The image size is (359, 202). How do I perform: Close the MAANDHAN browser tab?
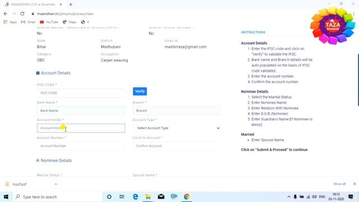[61, 4]
